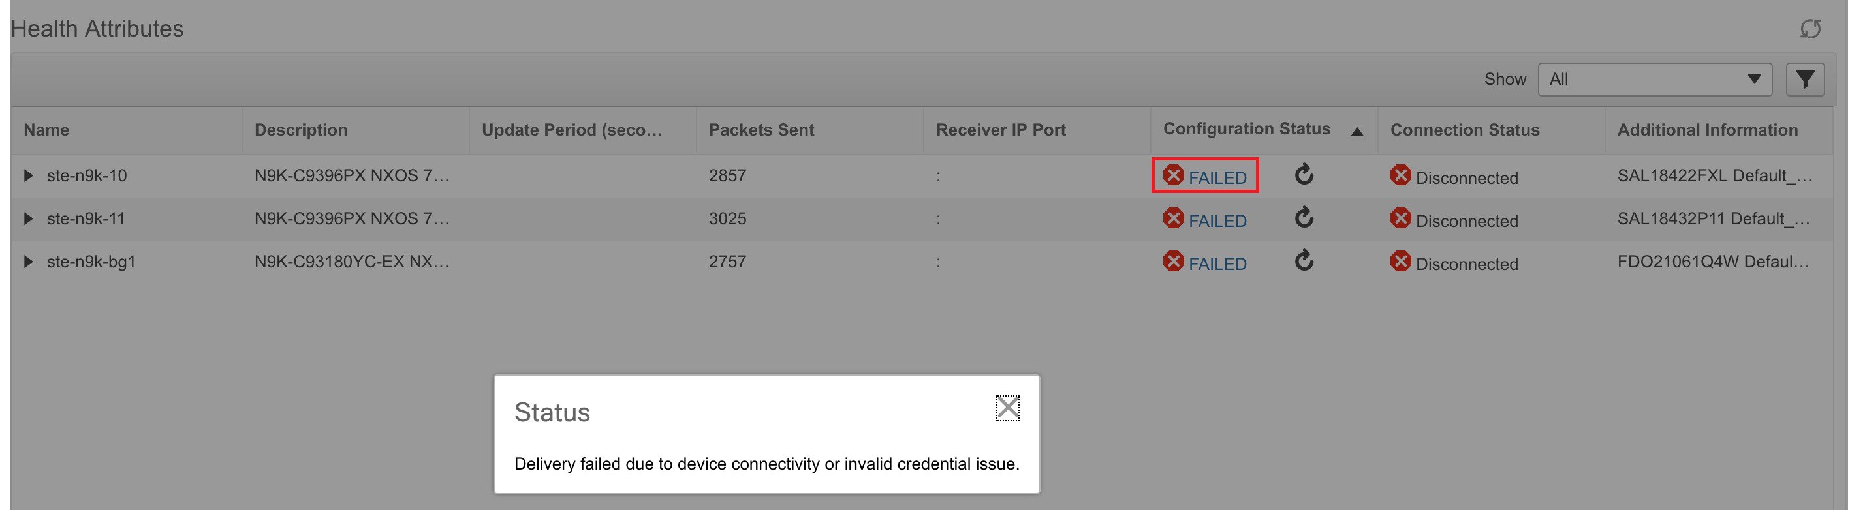Image resolution: width=1850 pixels, height=510 pixels.
Task: Sort by the Name column header
Action: (47, 130)
